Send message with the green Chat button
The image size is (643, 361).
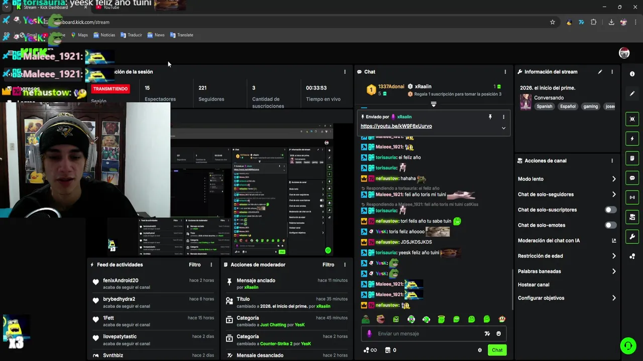497,350
